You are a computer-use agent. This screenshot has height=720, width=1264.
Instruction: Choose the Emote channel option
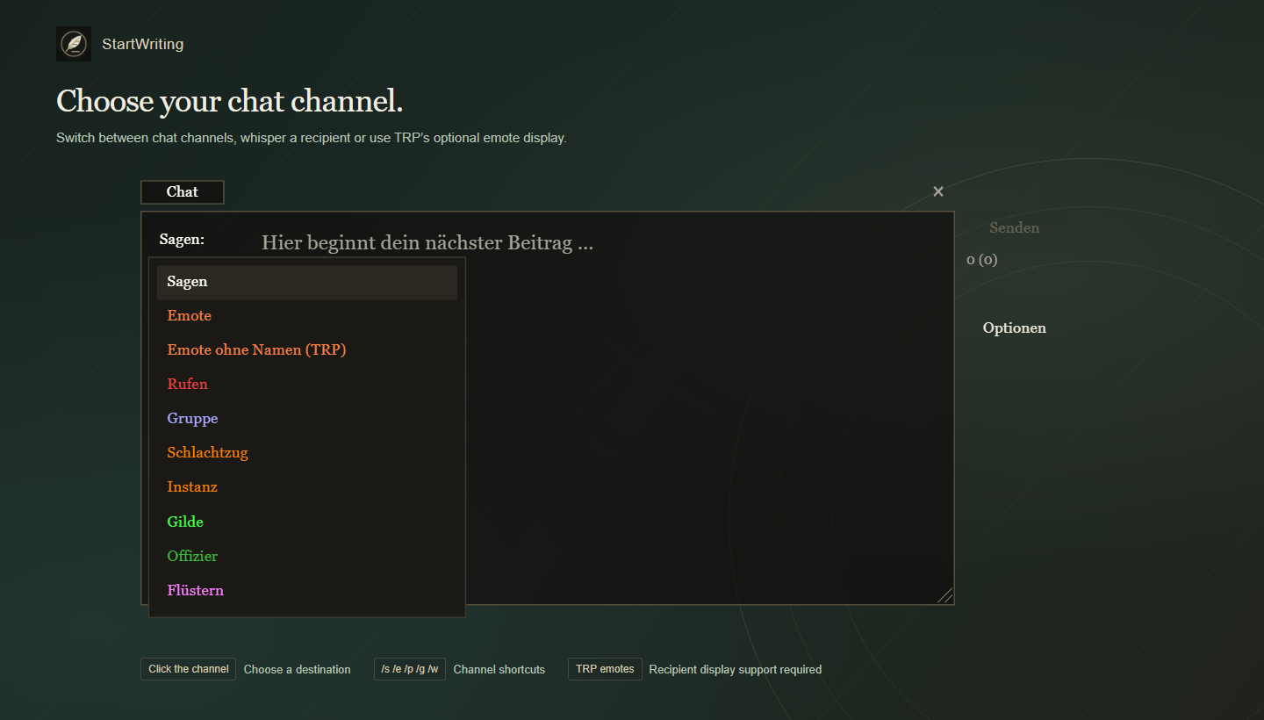click(307, 316)
